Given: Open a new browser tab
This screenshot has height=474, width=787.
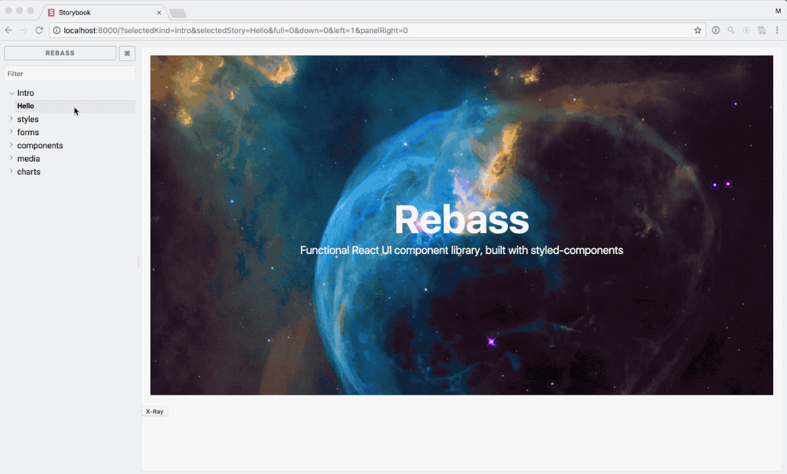Looking at the screenshot, I should coord(177,13).
